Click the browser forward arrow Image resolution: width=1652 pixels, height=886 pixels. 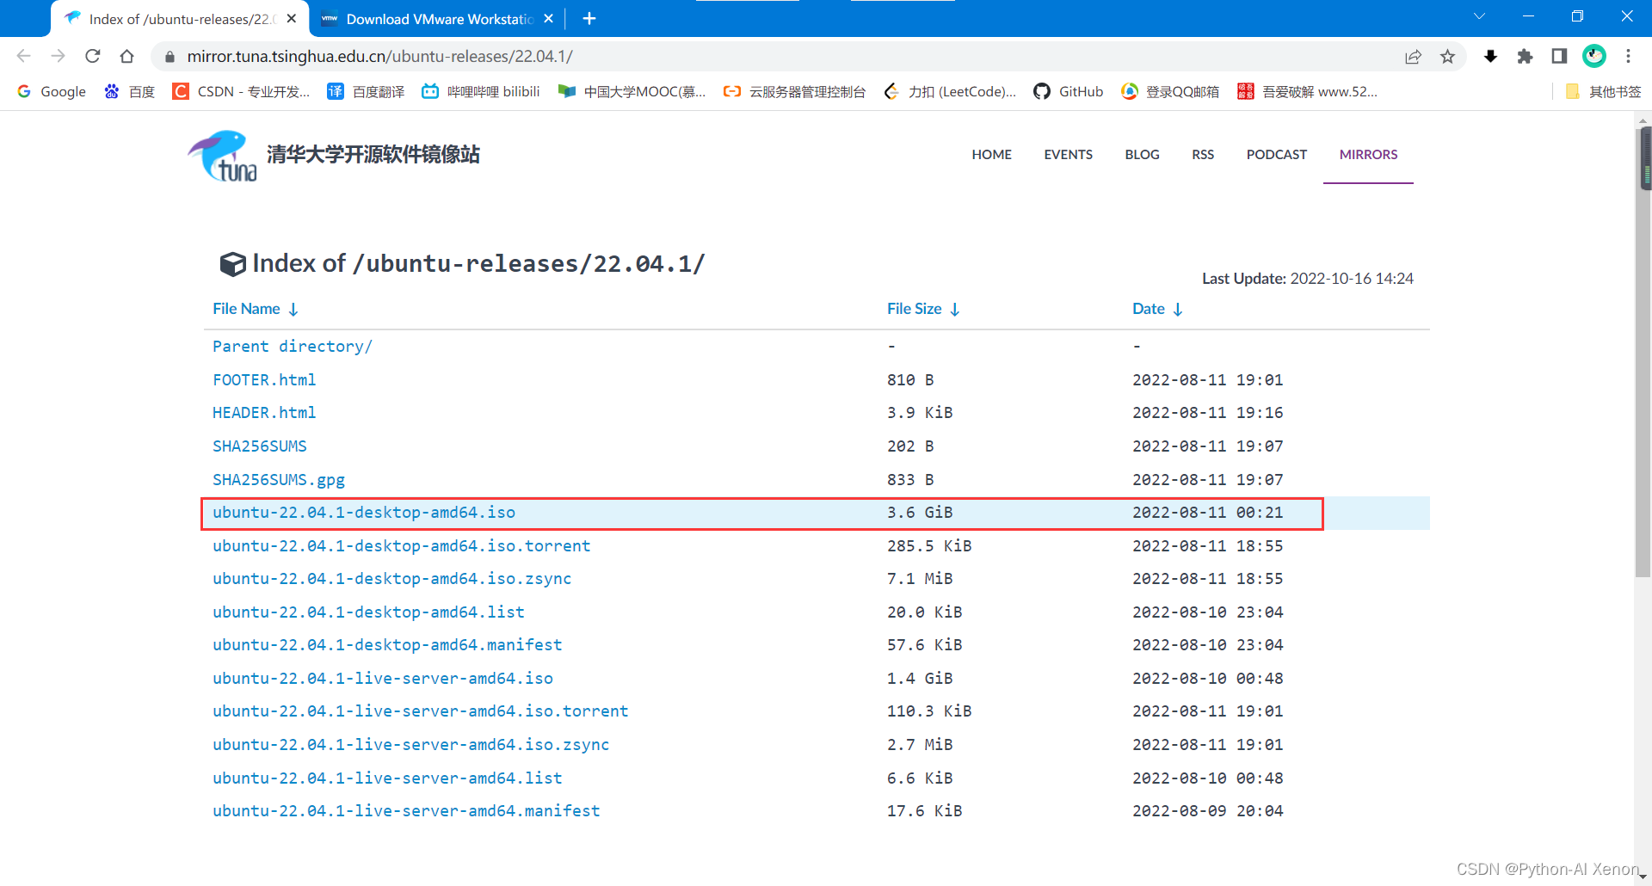pyautogui.click(x=58, y=56)
